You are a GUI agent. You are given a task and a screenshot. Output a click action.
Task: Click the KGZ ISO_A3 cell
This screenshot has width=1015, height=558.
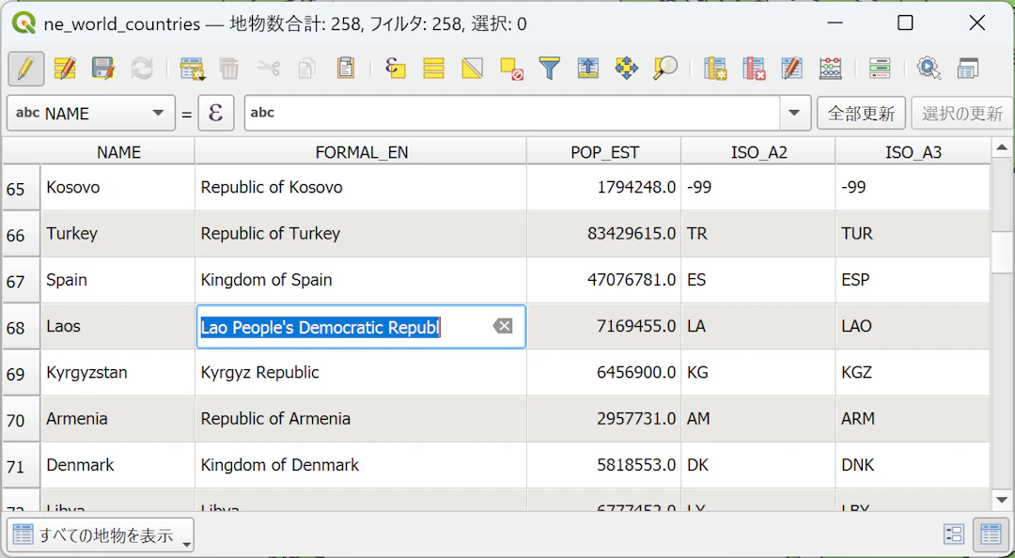913,373
